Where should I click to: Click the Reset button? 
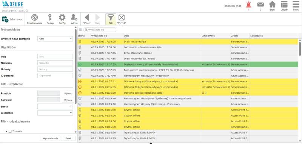68,138
